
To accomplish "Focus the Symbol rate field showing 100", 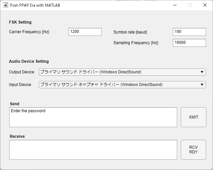I will (189, 32).
